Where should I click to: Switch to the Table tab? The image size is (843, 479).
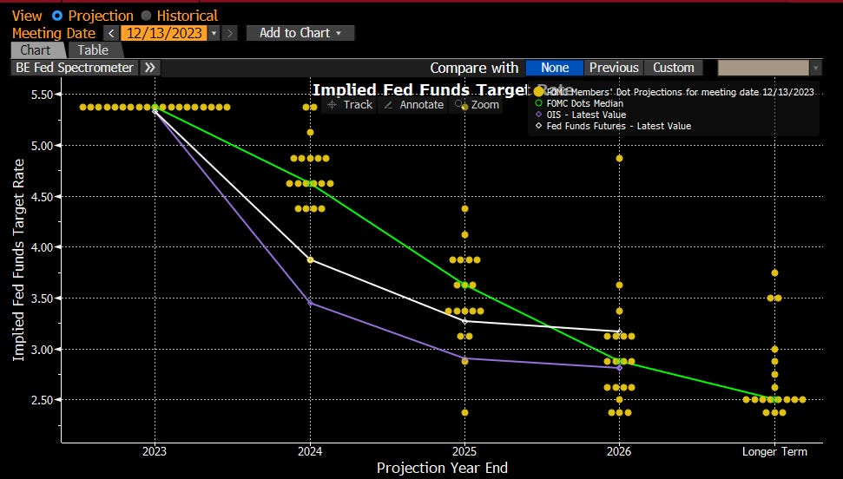[93, 50]
